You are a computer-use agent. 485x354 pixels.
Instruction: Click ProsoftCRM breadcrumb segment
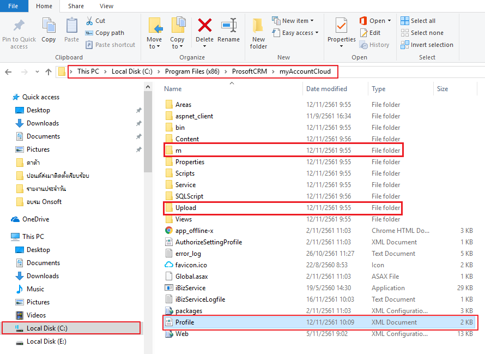(x=249, y=71)
